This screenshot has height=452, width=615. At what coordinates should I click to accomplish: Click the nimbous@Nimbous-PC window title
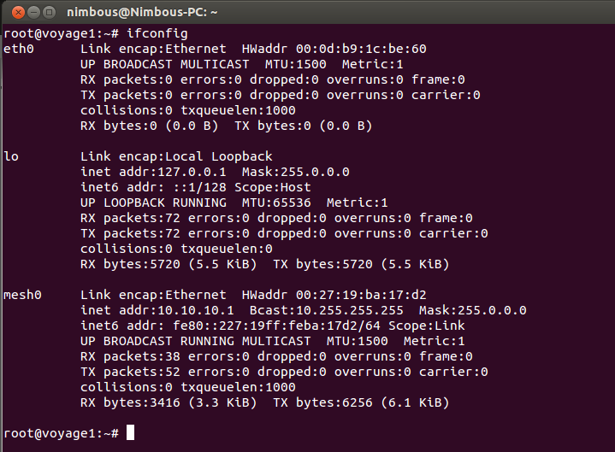[142, 12]
